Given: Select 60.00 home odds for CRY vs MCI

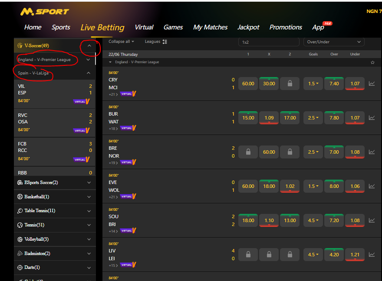Looking at the screenshot, I should pos(248,84).
